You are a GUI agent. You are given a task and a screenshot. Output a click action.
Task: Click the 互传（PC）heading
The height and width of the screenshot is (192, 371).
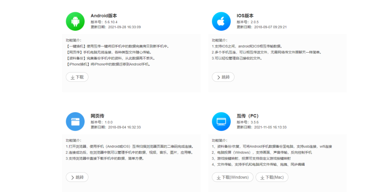point(248,116)
